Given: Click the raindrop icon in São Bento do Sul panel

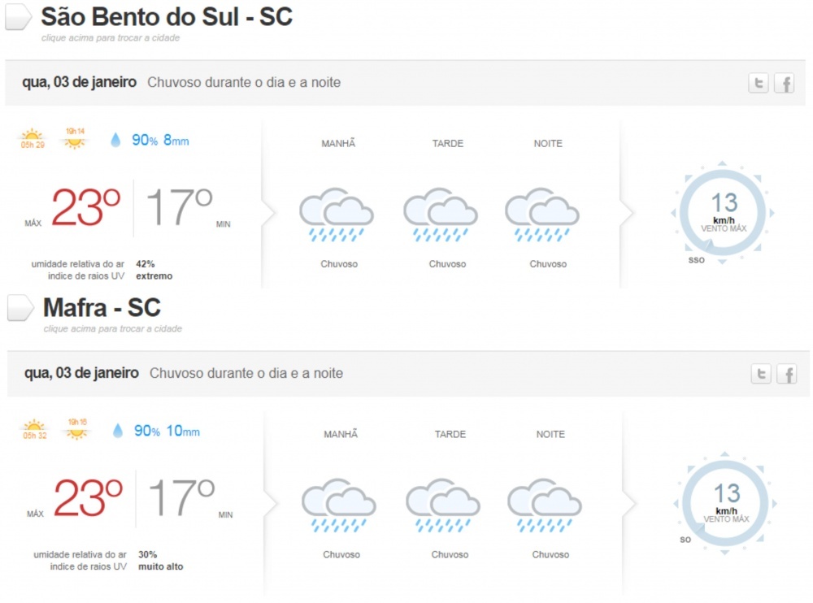Looking at the screenshot, I should (x=115, y=140).
